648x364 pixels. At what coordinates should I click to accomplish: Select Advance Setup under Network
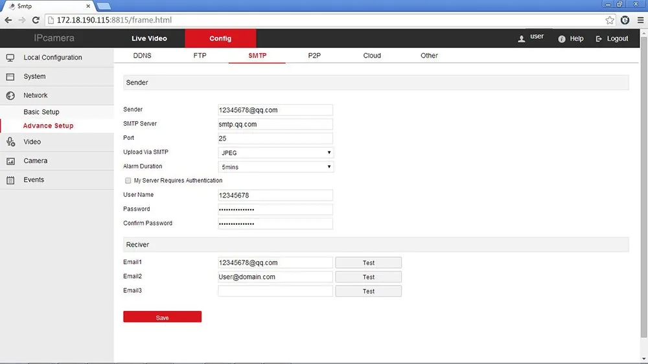click(49, 126)
